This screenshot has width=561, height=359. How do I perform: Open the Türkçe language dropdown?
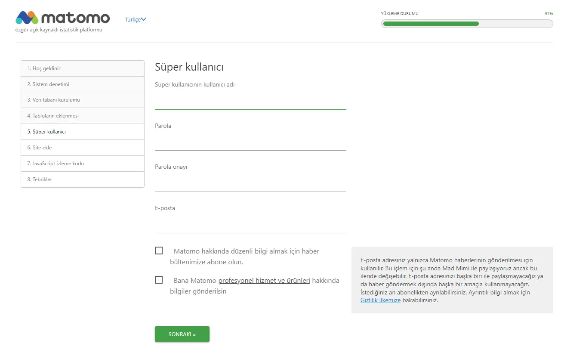click(136, 19)
